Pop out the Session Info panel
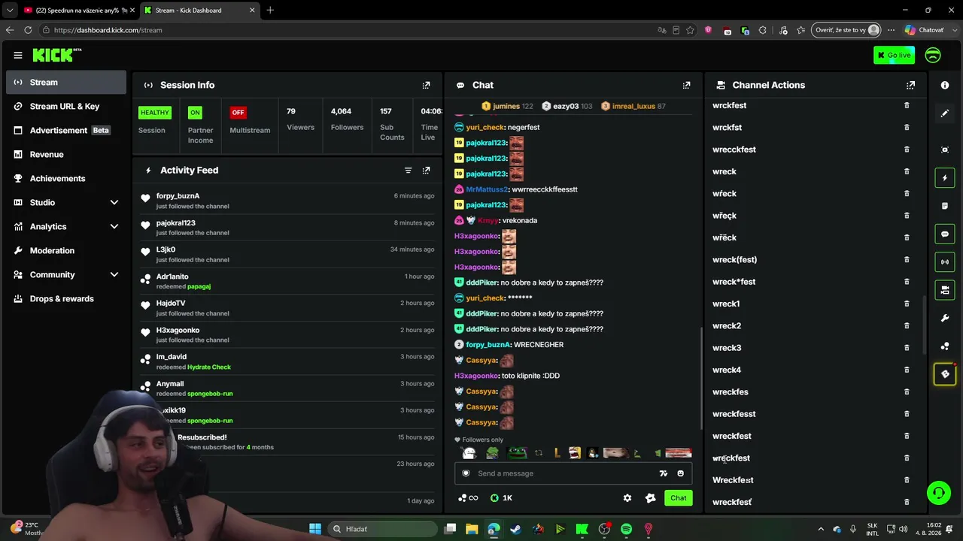The height and width of the screenshot is (541, 963). click(426, 86)
